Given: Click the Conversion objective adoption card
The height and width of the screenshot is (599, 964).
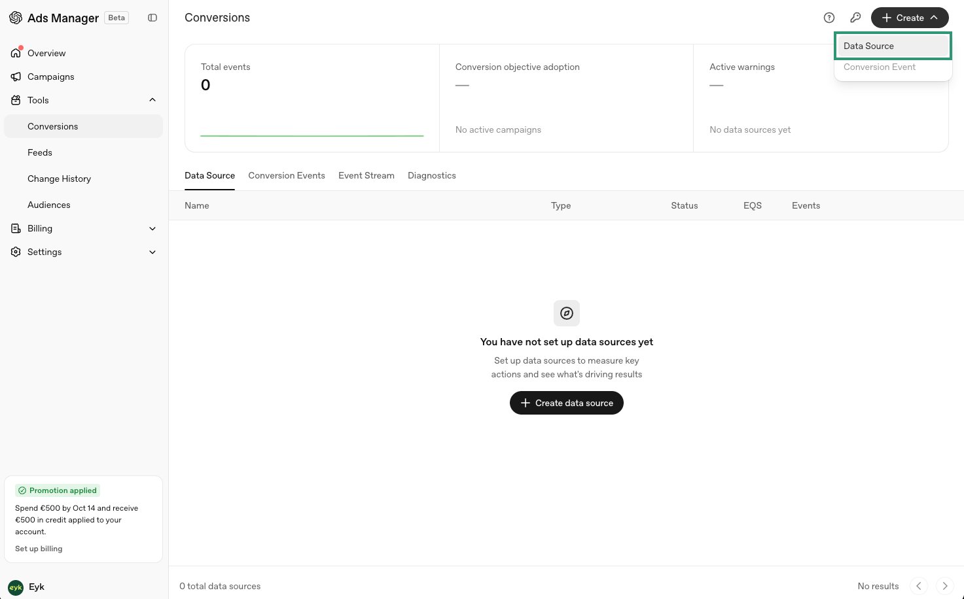Looking at the screenshot, I should [566, 98].
